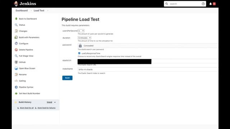Viewport: 230px width, 129px height.
Task: Open the Gatling sidebar link
Action: click(22, 81)
